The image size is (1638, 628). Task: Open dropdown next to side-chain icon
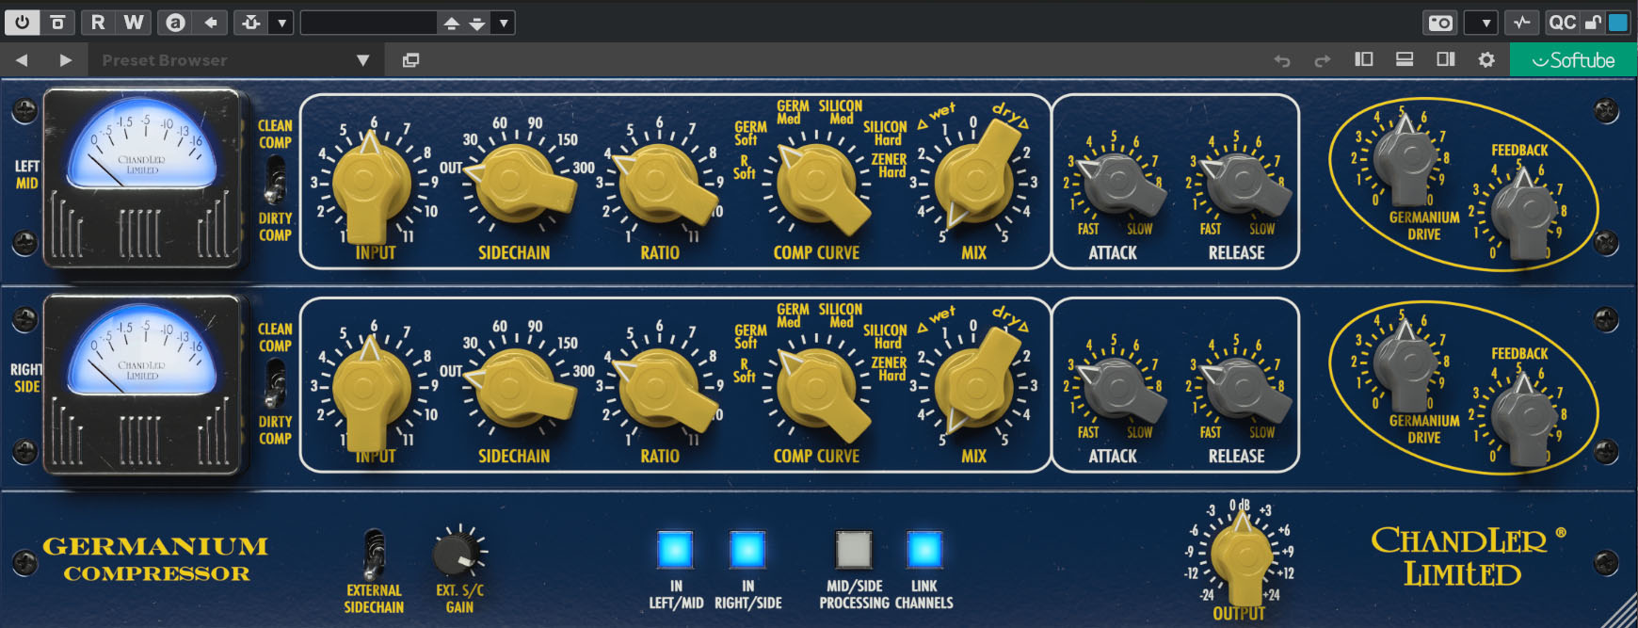[281, 22]
